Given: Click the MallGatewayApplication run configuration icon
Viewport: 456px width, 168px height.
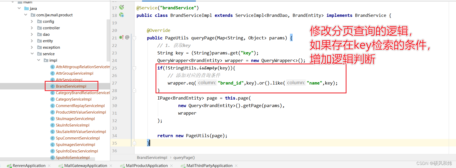Looking at the screenshot, I should tap(61, 166).
